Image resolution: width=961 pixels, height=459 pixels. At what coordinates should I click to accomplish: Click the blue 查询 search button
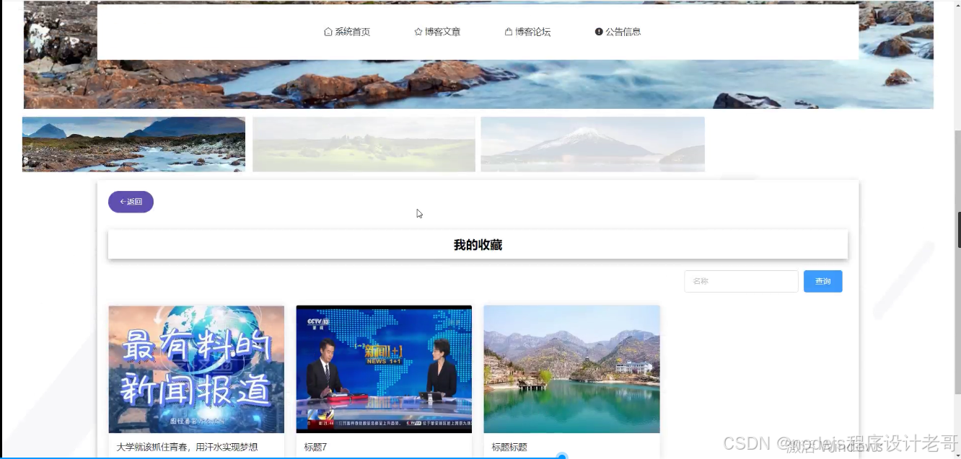click(x=822, y=281)
